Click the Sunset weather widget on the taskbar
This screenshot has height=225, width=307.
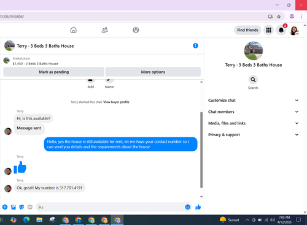coord(230,220)
